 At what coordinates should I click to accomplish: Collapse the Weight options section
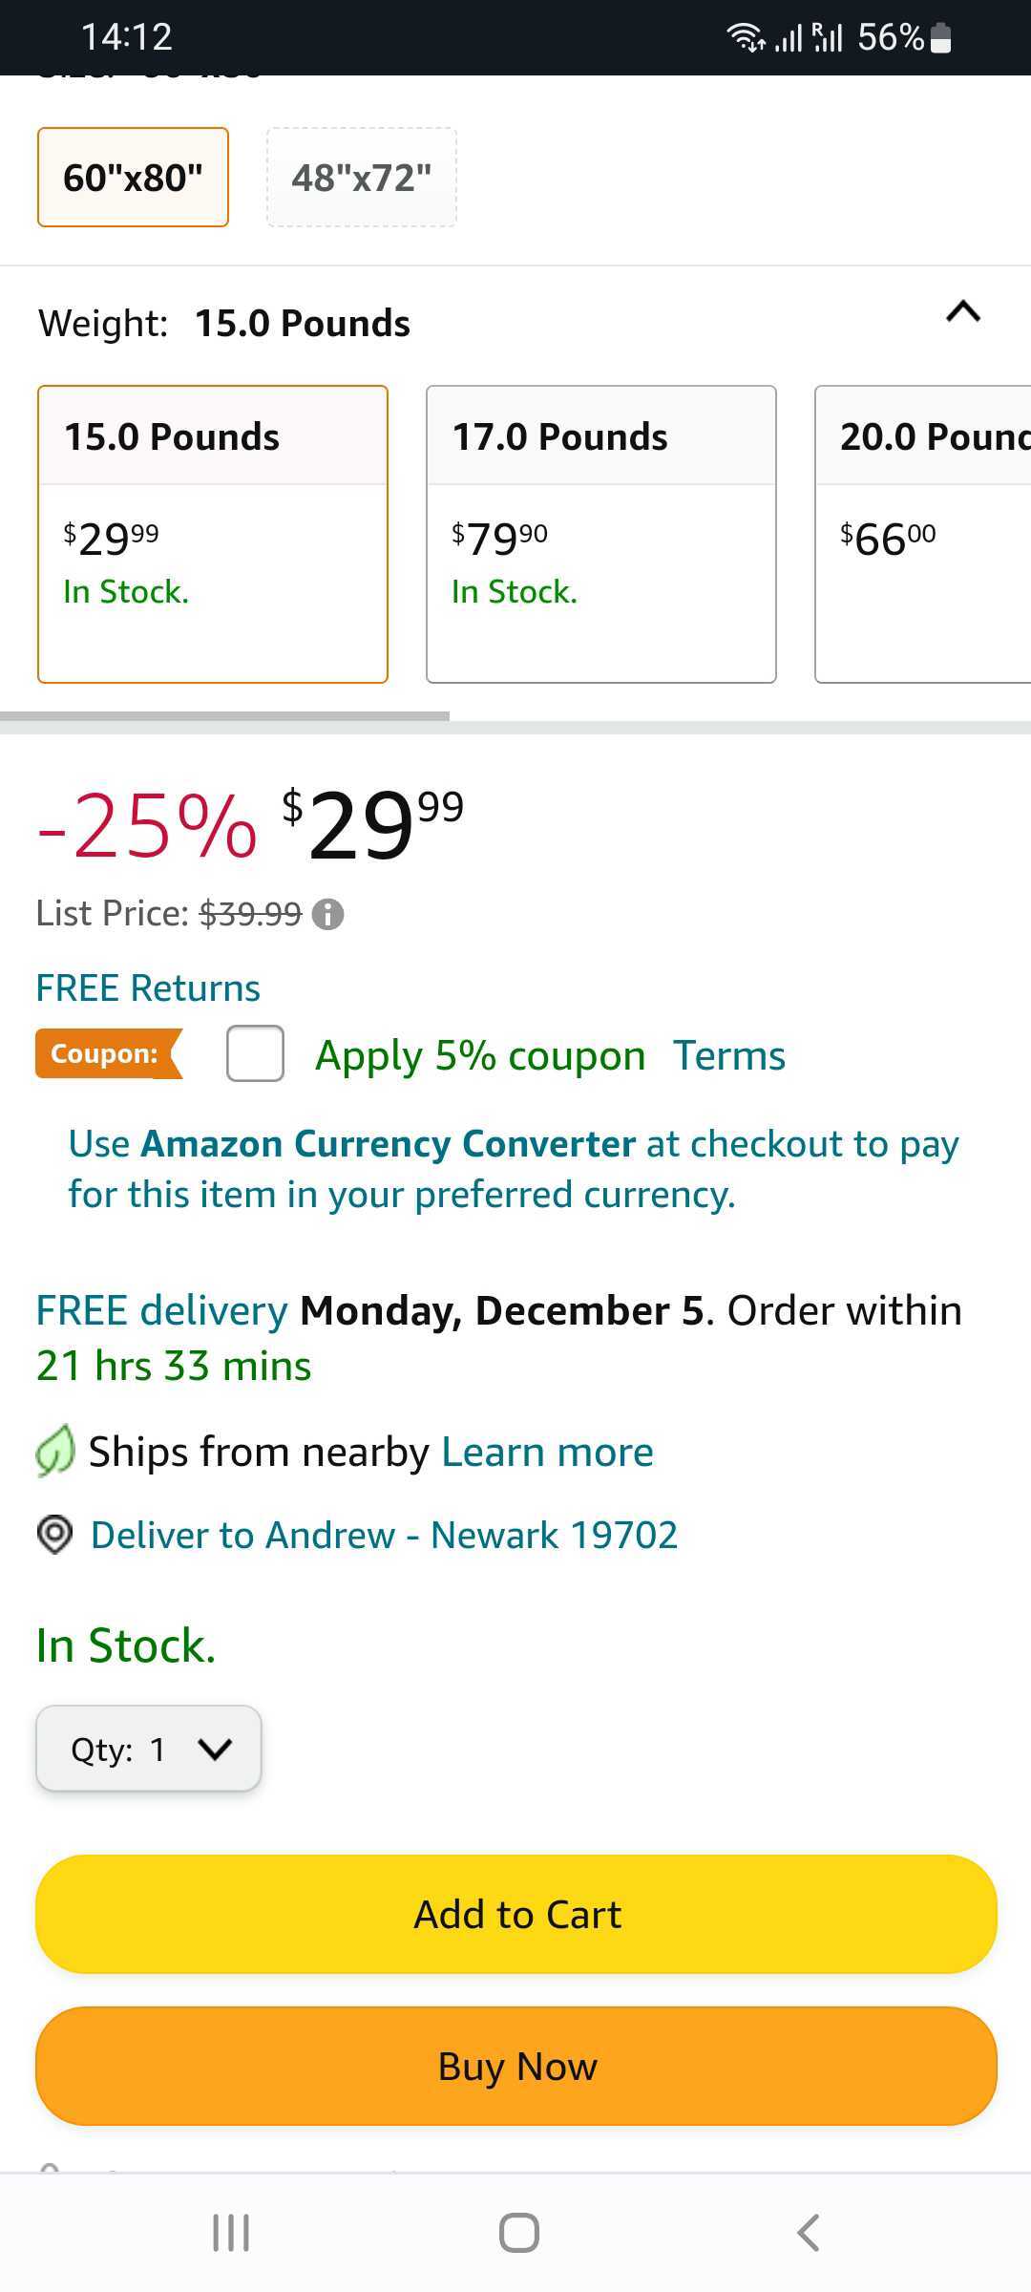tap(962, 313)
